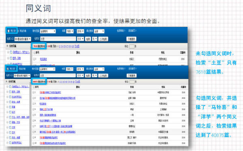Open 全部期刊 journal range dropdown in upper panel
Image resolution: width=243 pixels, height=151 pixels.
coord(48,31)
